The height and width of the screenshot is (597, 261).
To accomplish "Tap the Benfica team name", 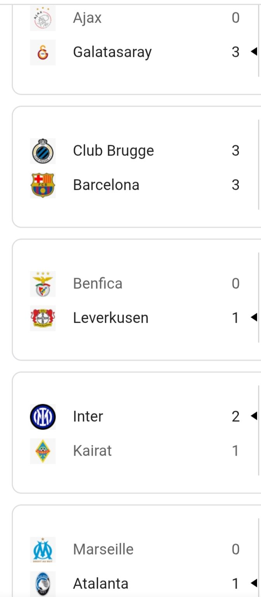I will [97, 284].
